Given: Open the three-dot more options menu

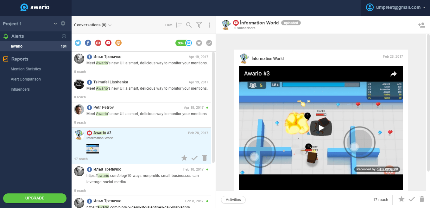Looking at the screenshot, I should point(209,25).
